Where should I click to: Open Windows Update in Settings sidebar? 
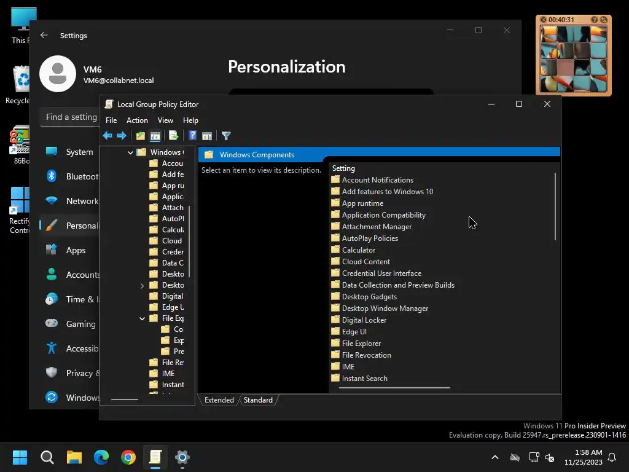pyautogui.click(x=70, y=397)
